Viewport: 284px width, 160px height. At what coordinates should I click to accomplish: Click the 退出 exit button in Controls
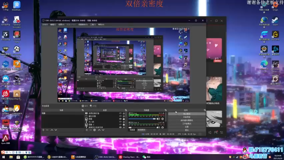coord(187,130)
